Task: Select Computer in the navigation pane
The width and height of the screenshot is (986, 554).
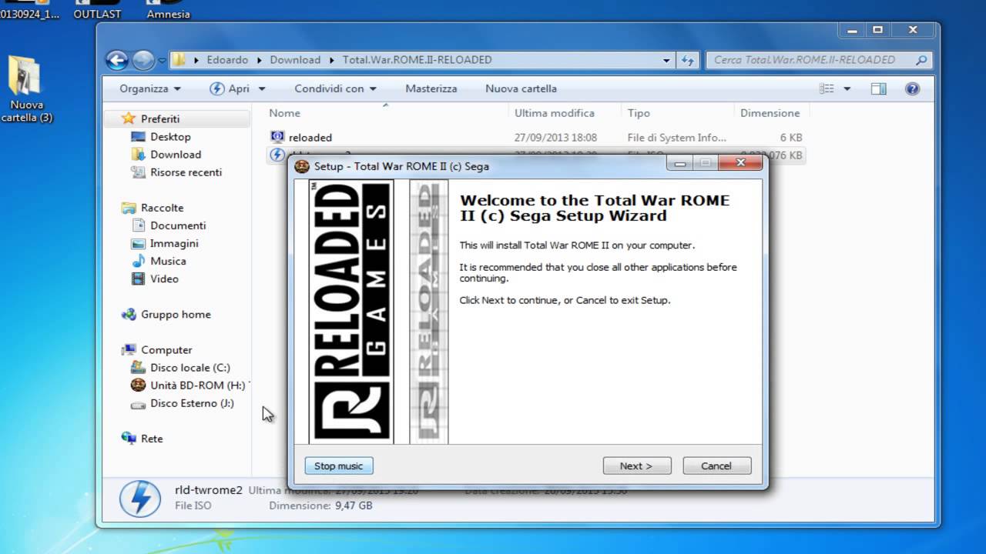Action: [x=166, y=349]
